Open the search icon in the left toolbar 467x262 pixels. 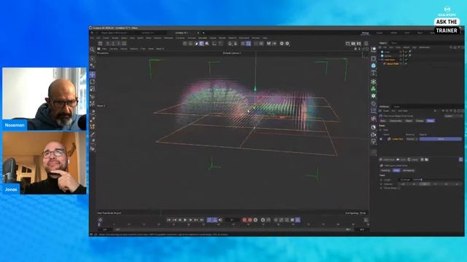(93, 49)
